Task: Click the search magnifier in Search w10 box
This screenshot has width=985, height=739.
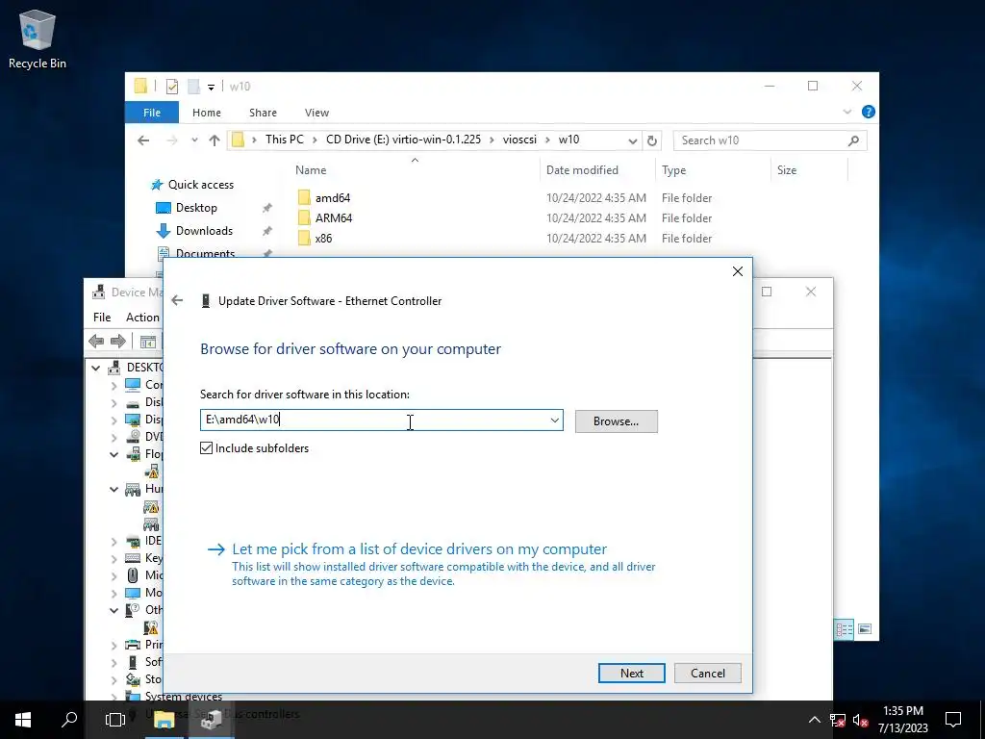Action: (853, 140)
